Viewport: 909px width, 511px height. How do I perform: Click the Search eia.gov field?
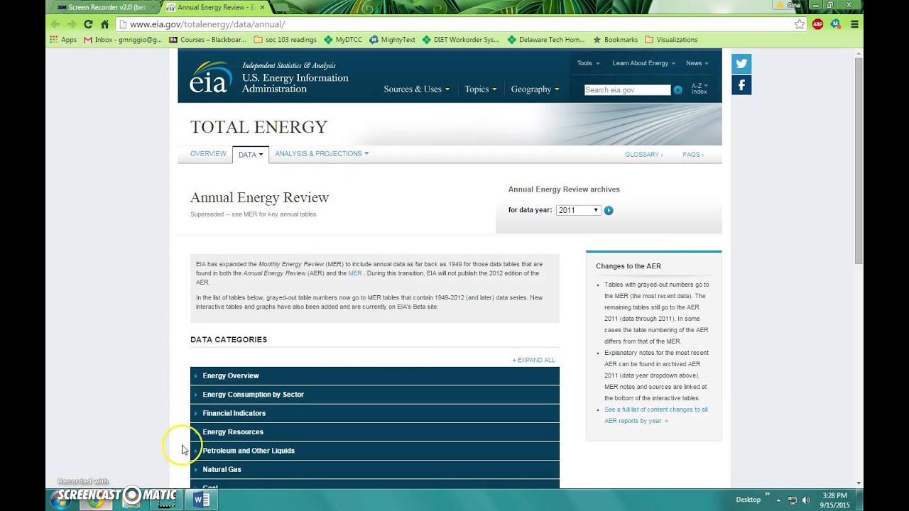pos(627,90)
